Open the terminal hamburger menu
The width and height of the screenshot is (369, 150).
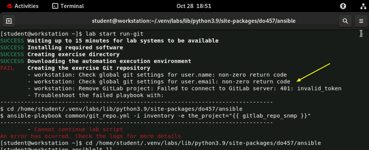361,21
